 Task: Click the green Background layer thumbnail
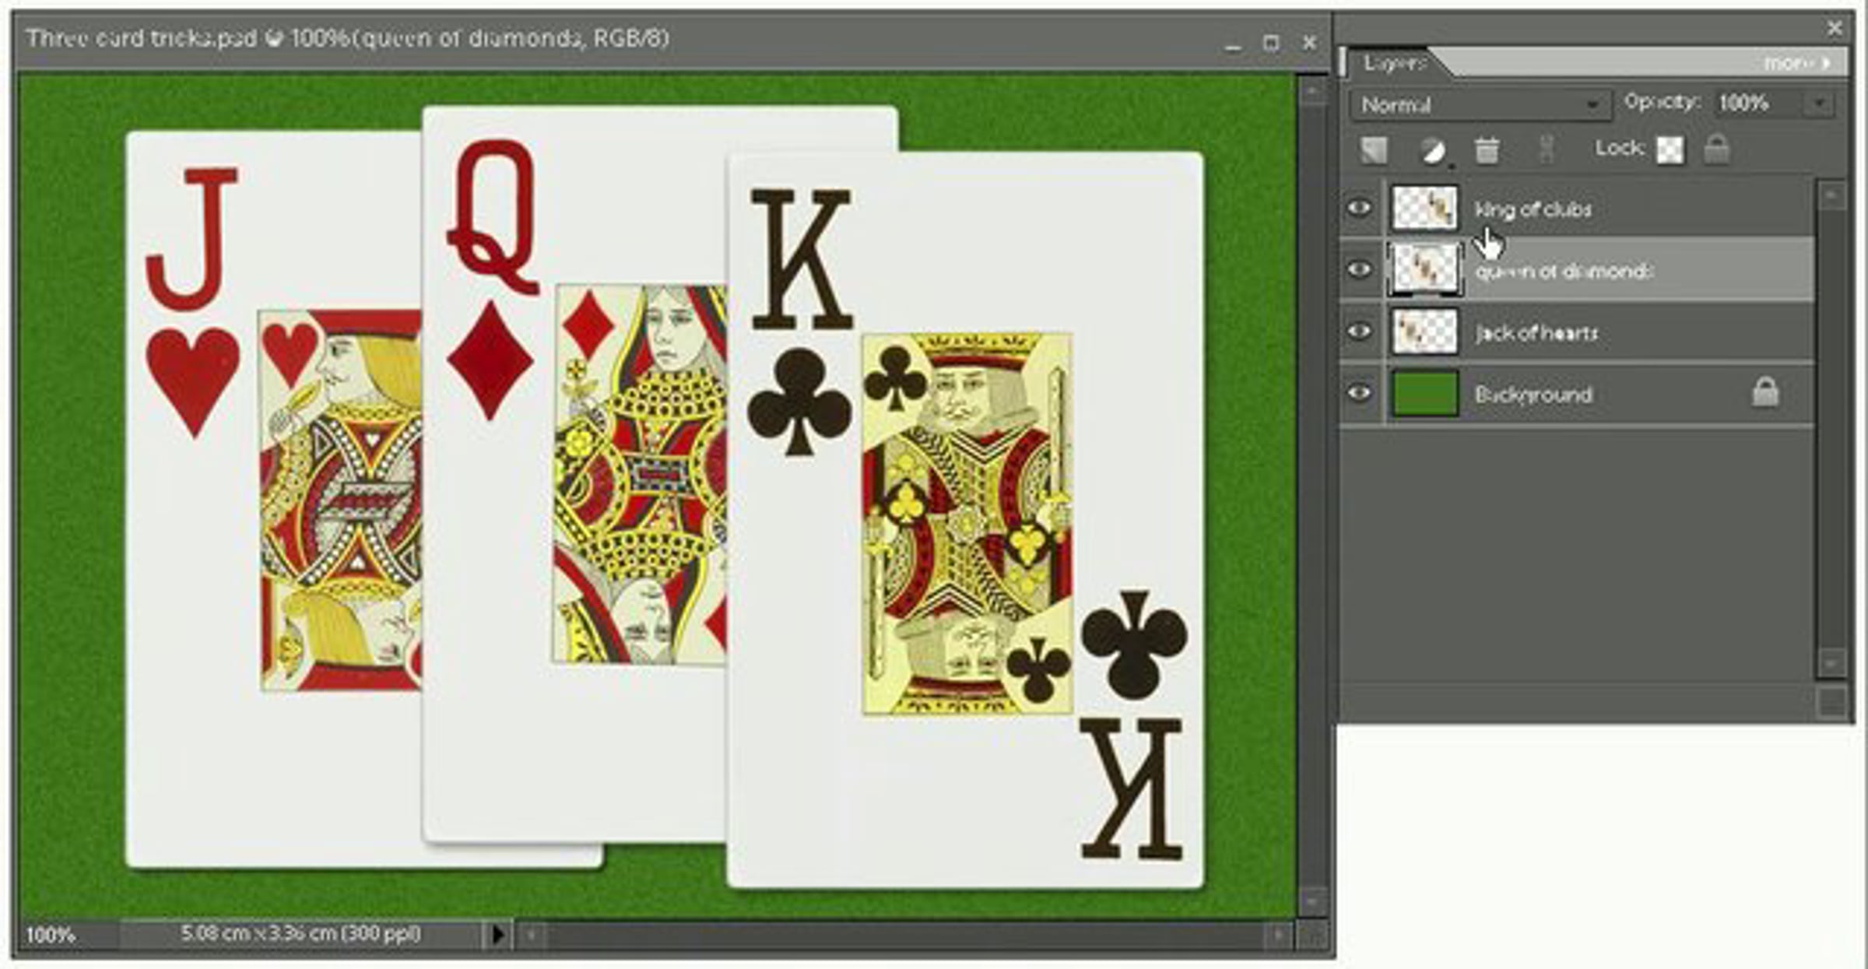1424,394
